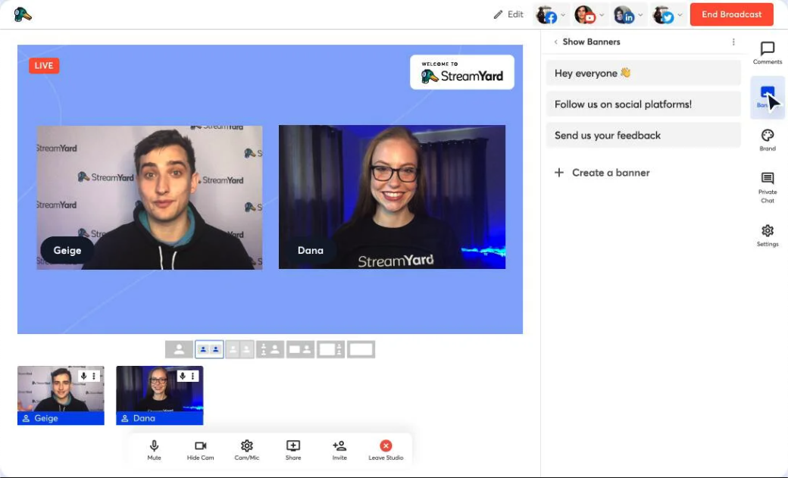Image resolution: width=788 pixels, height=478 pixels.
Task: Click Create a banner
Action: [x=601, y=173]
